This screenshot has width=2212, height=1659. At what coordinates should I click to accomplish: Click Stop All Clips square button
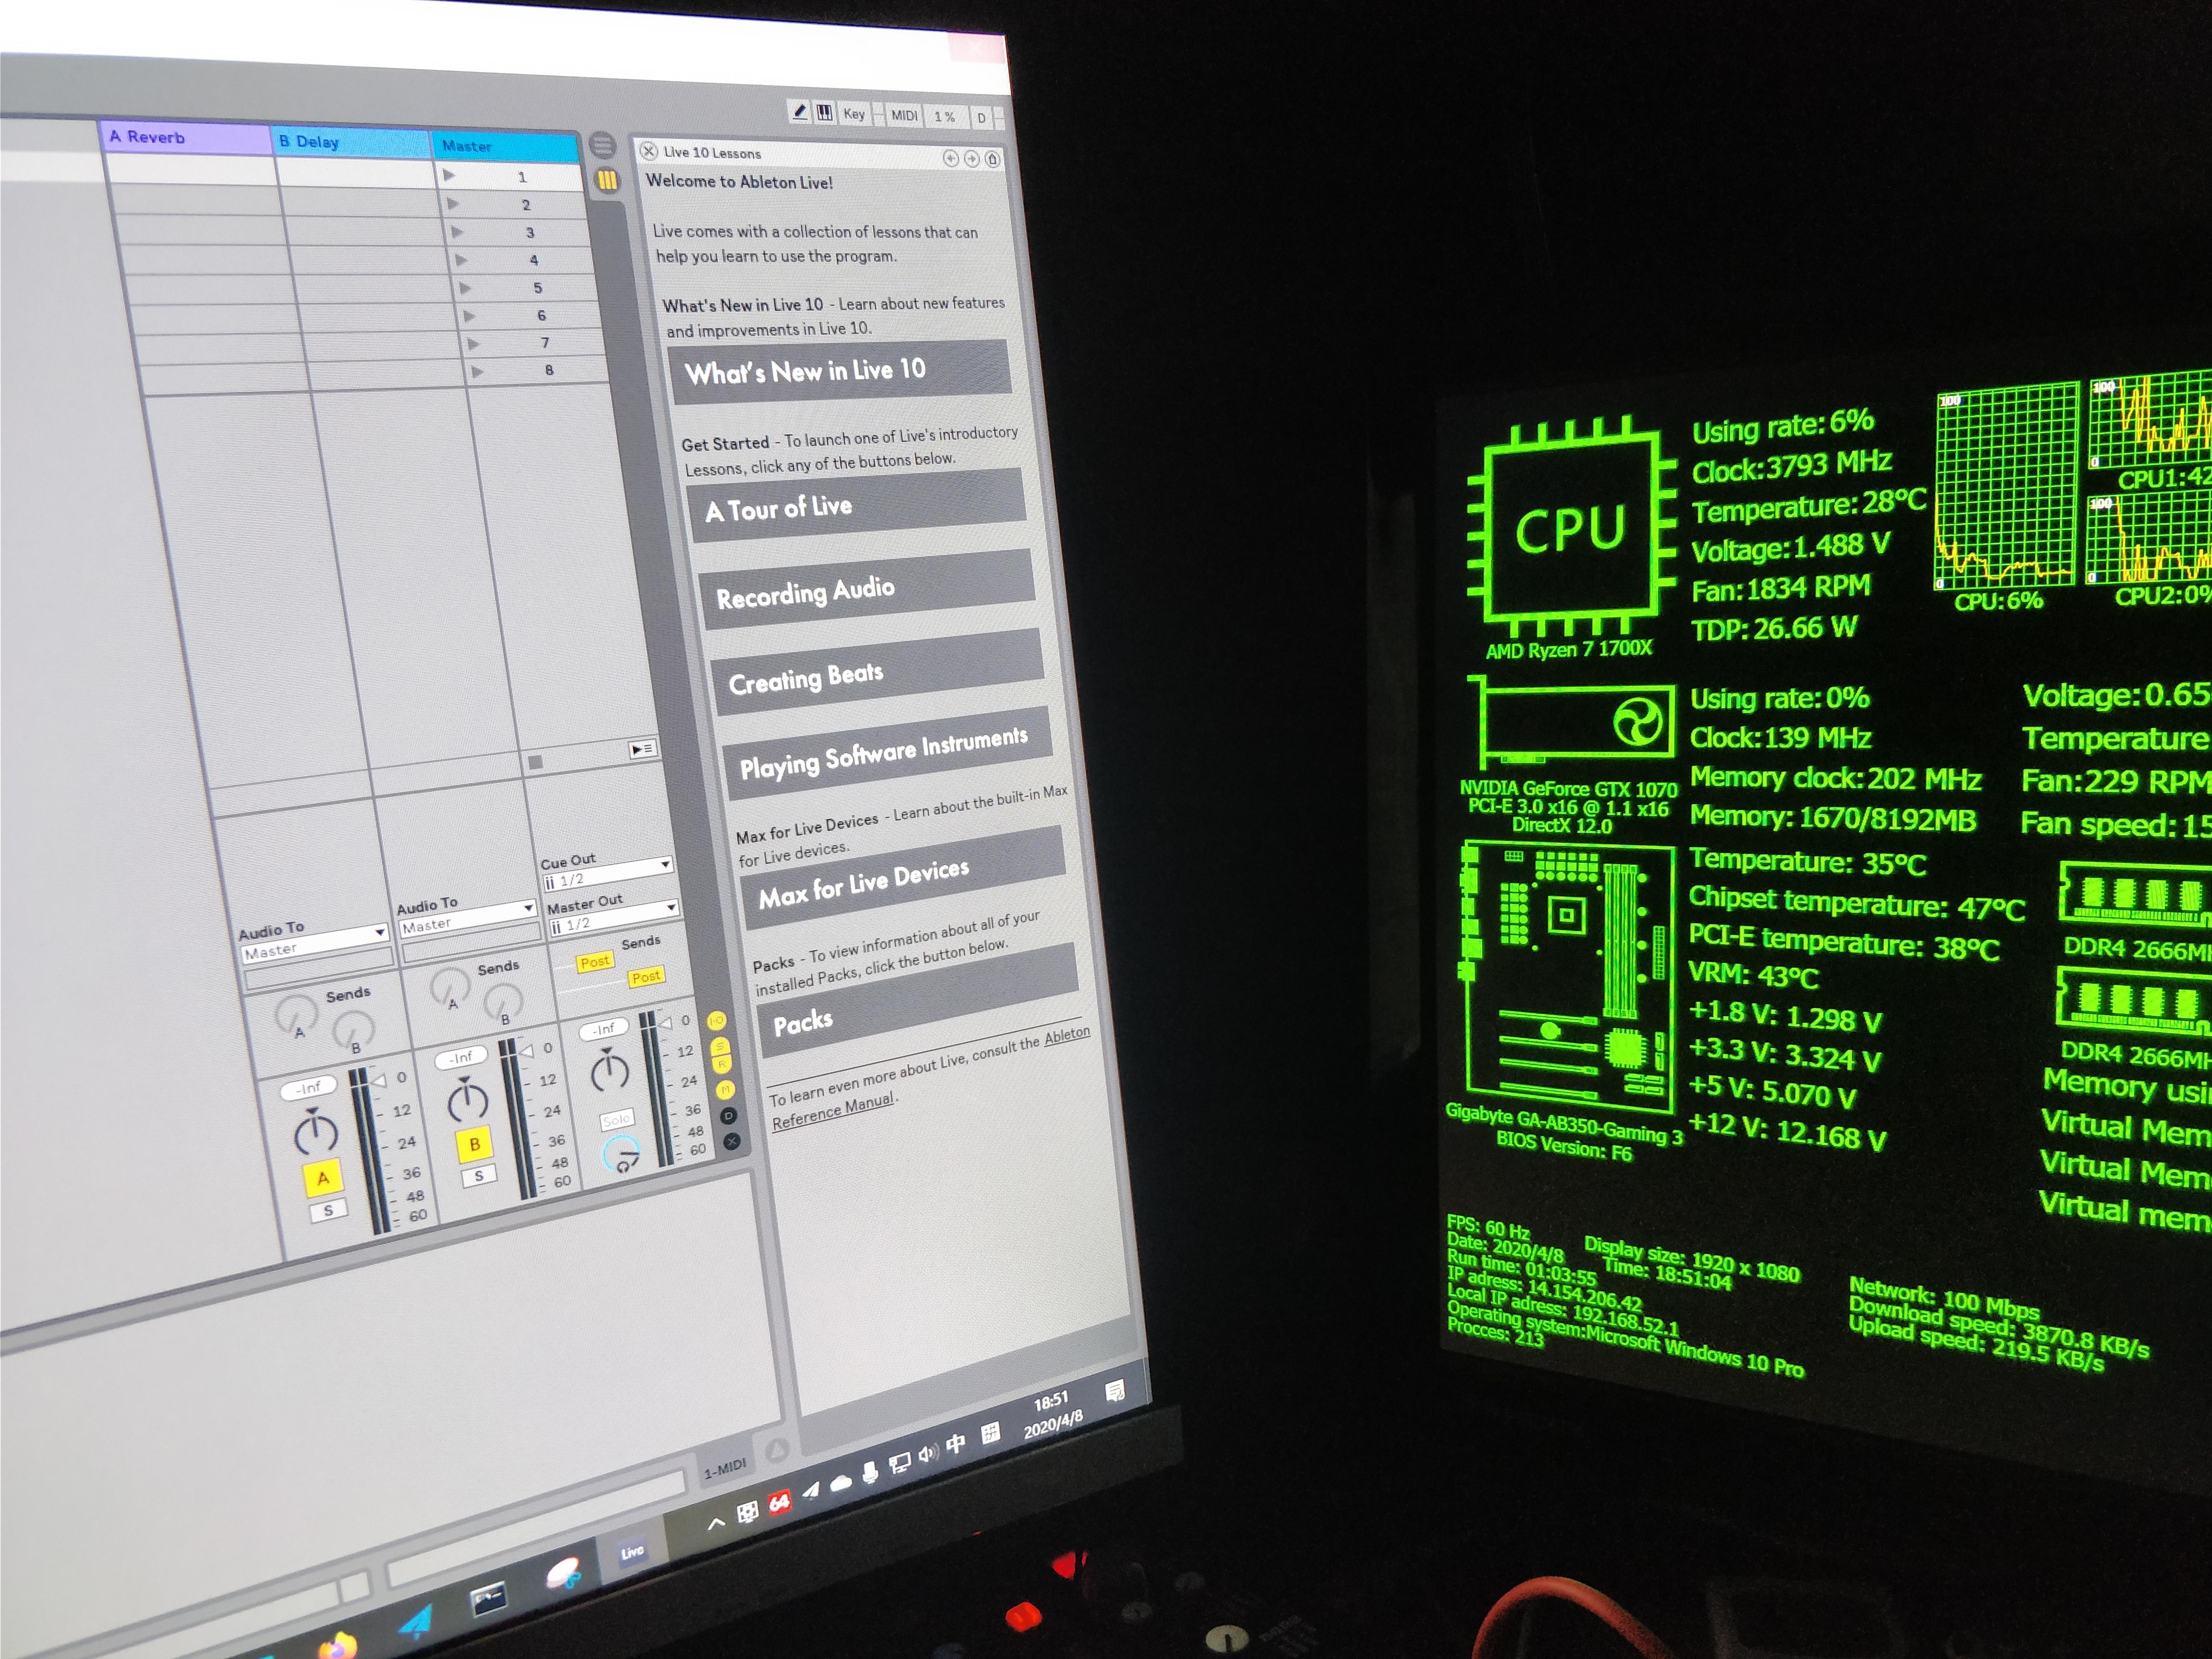coord(535,762)
